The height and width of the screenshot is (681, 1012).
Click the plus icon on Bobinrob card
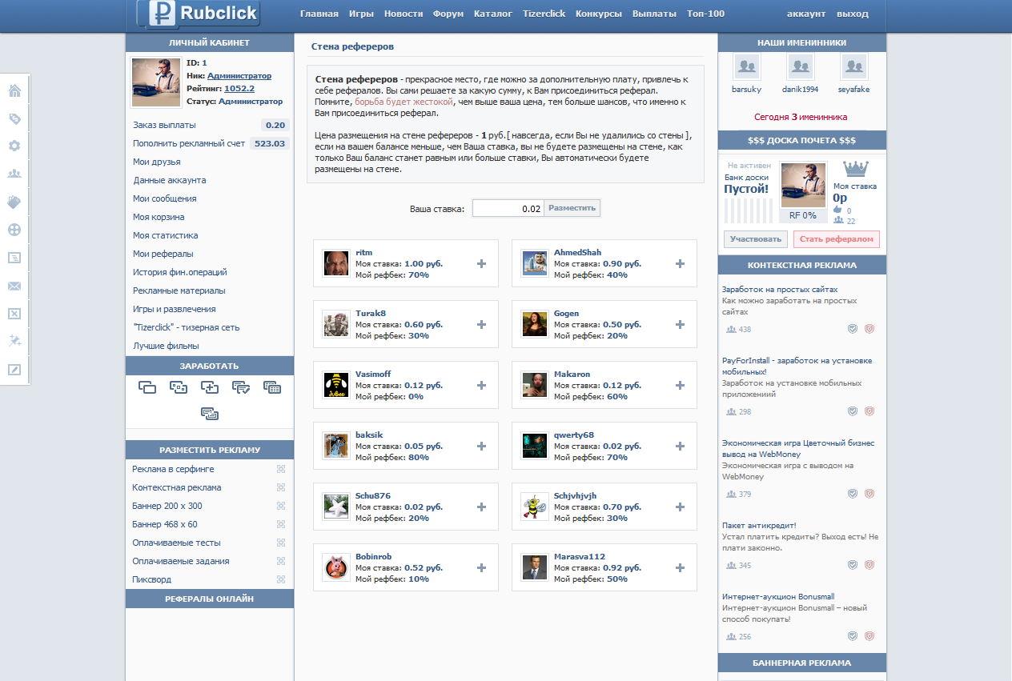(481, 567)
